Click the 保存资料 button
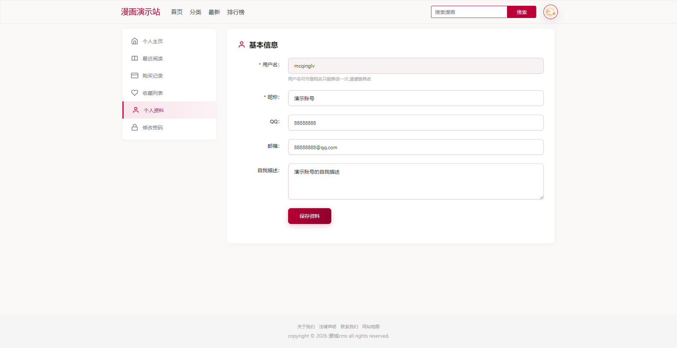Screen dimensions: 677x348 click(310, 216)
